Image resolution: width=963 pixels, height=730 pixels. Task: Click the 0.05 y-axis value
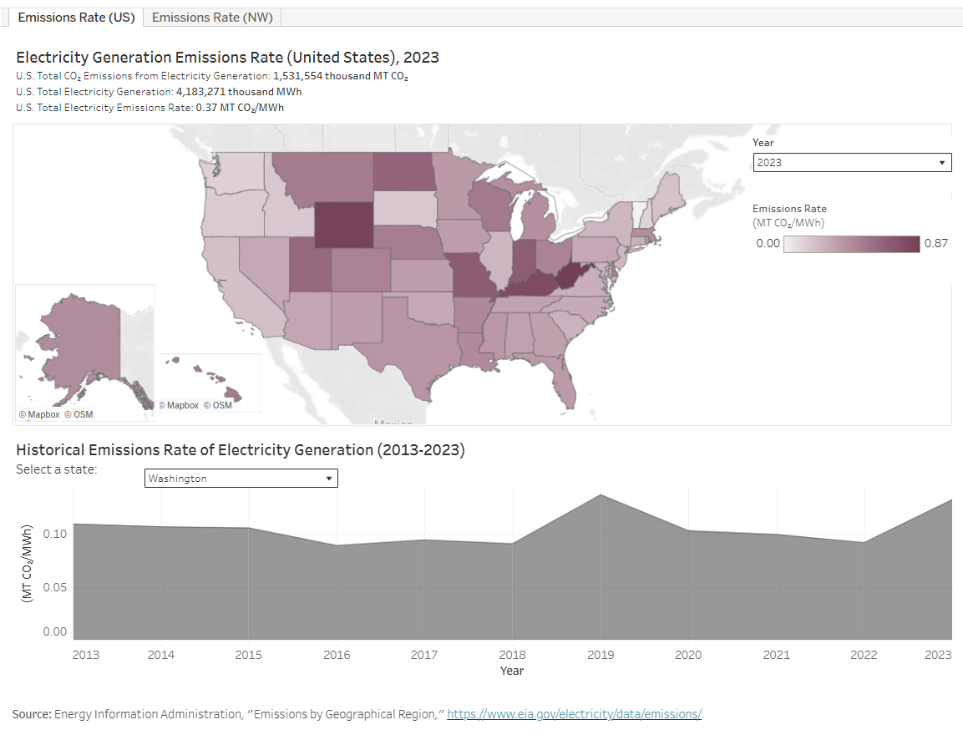(x=54, y=587)
